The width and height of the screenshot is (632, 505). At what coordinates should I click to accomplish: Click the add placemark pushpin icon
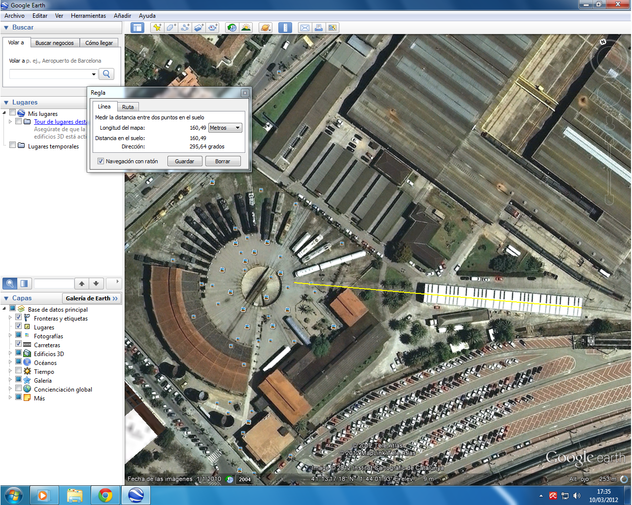click(x=157, y=28)
